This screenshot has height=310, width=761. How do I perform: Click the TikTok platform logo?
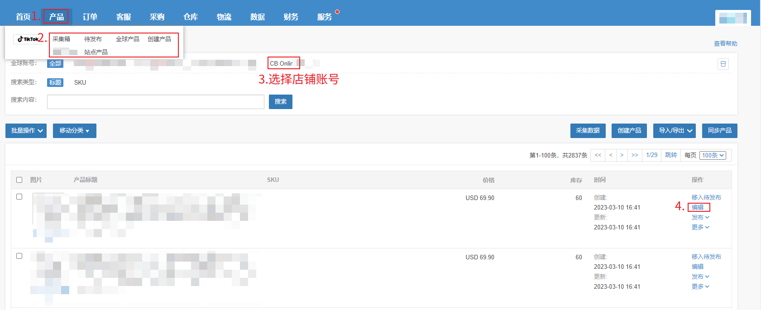point(28,39)
